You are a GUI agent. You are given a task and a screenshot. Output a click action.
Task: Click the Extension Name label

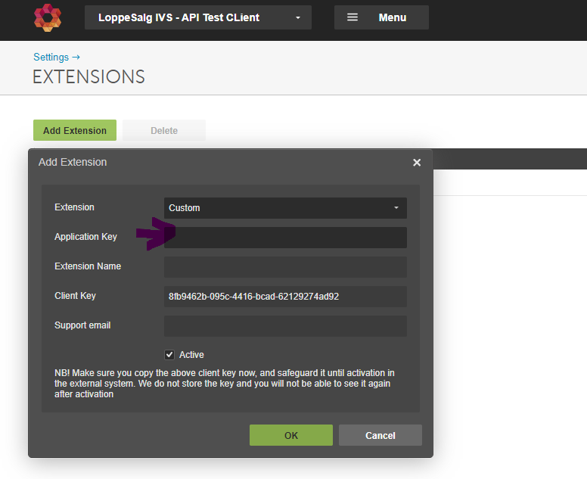88,266
